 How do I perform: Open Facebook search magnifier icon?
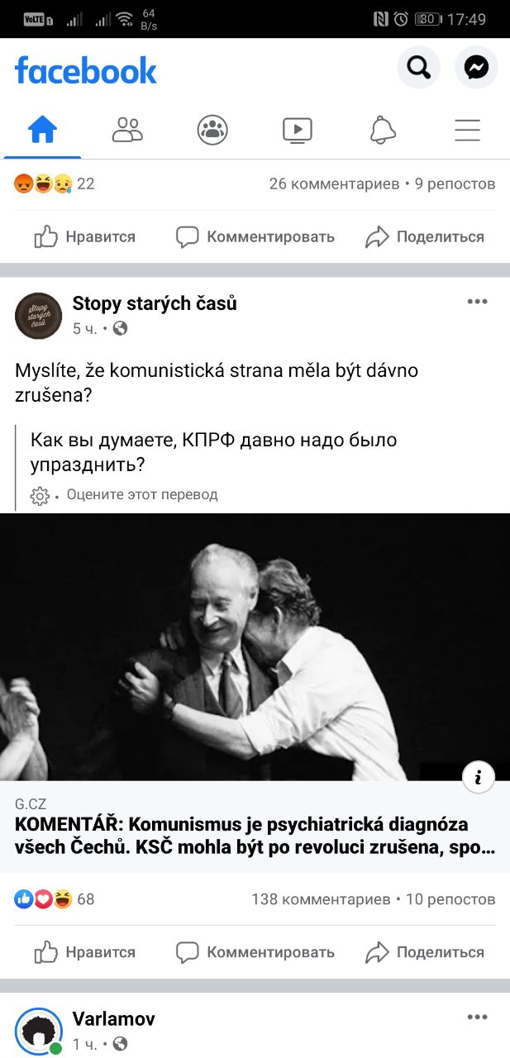pyautogui.click(x=418, y=68)
